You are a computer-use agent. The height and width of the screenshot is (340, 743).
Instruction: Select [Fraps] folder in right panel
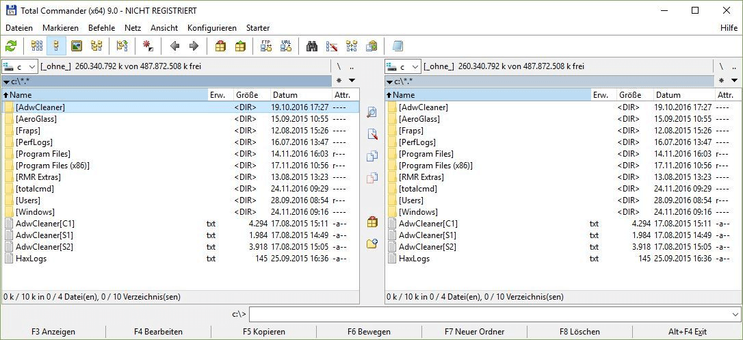(x=564, y=131)
